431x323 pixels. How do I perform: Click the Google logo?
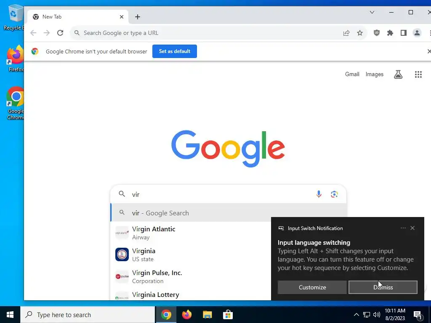point(228,148)
